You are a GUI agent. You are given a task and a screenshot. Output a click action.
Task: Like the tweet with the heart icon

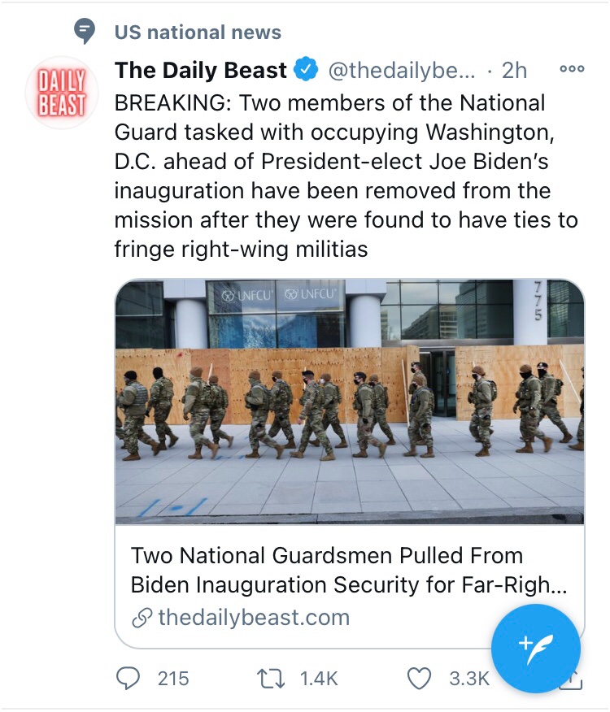coord(418,678)
